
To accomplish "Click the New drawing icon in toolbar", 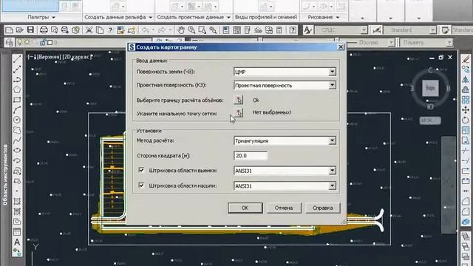I will tap(9, 30).
